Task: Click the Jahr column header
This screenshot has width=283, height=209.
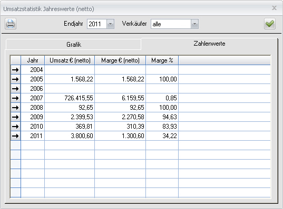Action: [33, 60]
